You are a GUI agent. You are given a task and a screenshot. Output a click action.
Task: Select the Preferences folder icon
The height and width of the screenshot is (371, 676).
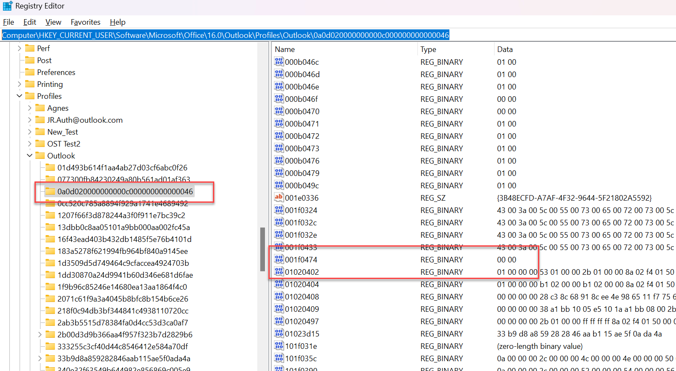pos(30,72)
